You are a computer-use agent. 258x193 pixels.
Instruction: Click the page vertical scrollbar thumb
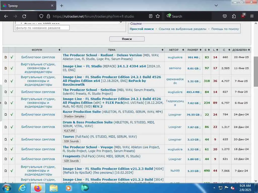256,71
